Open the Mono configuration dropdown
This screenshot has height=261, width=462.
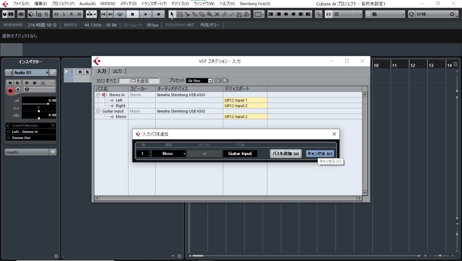click(x=169, y=154)
